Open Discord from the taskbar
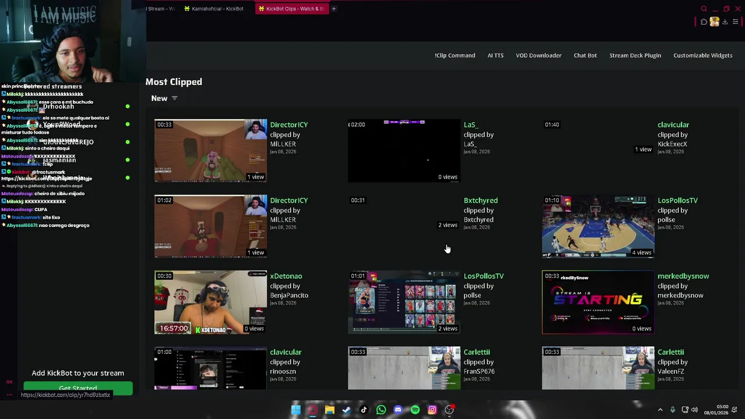This screenshot has width=745, height=419. (x=398, y=410)
